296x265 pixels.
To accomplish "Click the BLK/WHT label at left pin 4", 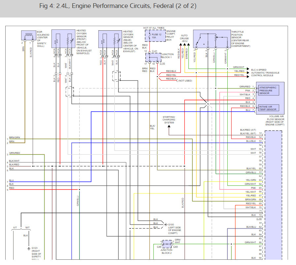I will tap(14, 161).
